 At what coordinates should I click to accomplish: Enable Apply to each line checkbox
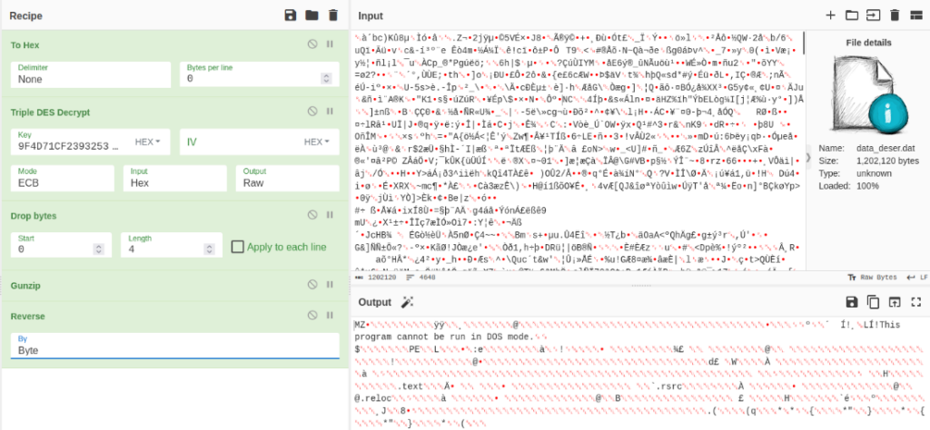click(237, 247)
